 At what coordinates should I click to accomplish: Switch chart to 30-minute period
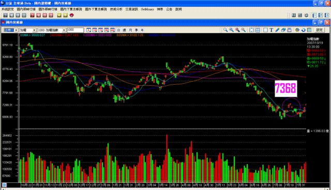pos(107,30)
